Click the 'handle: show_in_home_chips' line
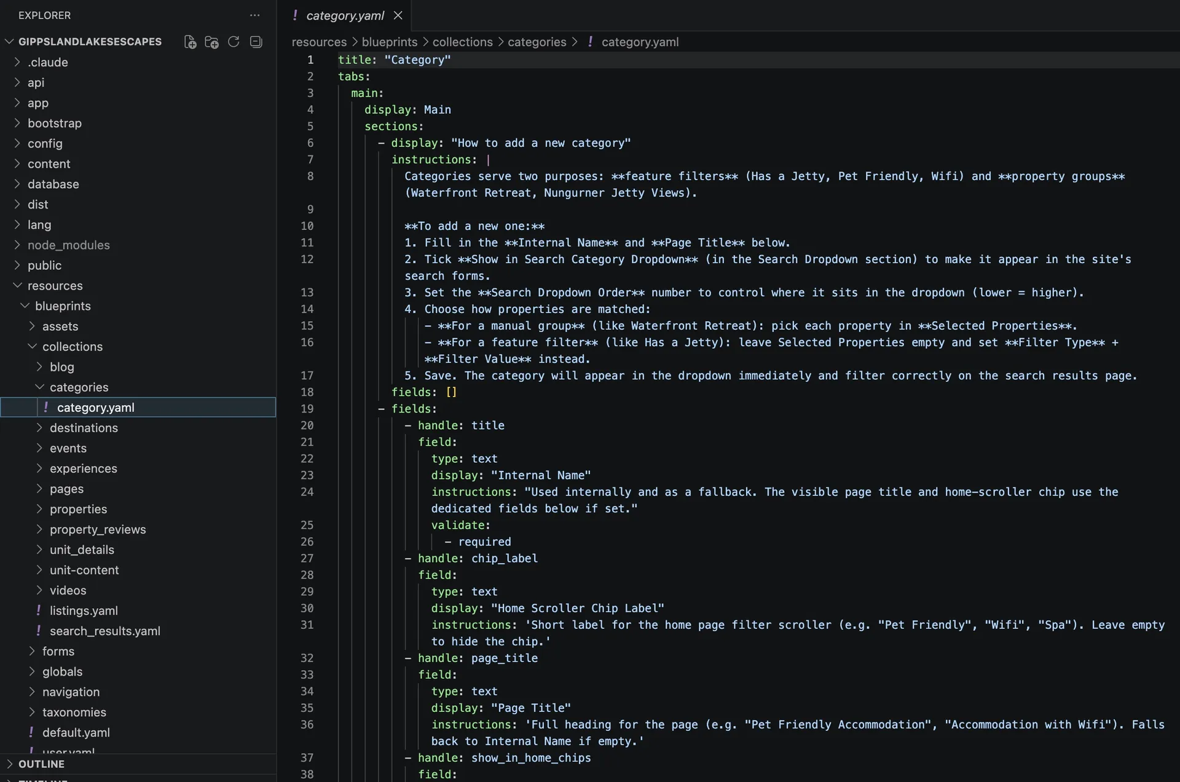The height and width of the screenshot is (782, 1180). coord(498,757)
